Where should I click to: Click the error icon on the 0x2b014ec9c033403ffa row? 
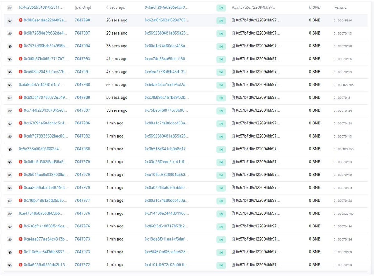click(20, 175)
